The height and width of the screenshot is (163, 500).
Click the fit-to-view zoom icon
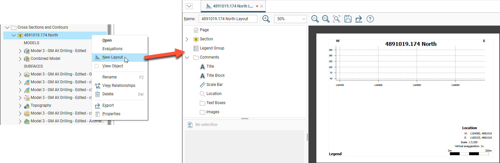(337, 19)
